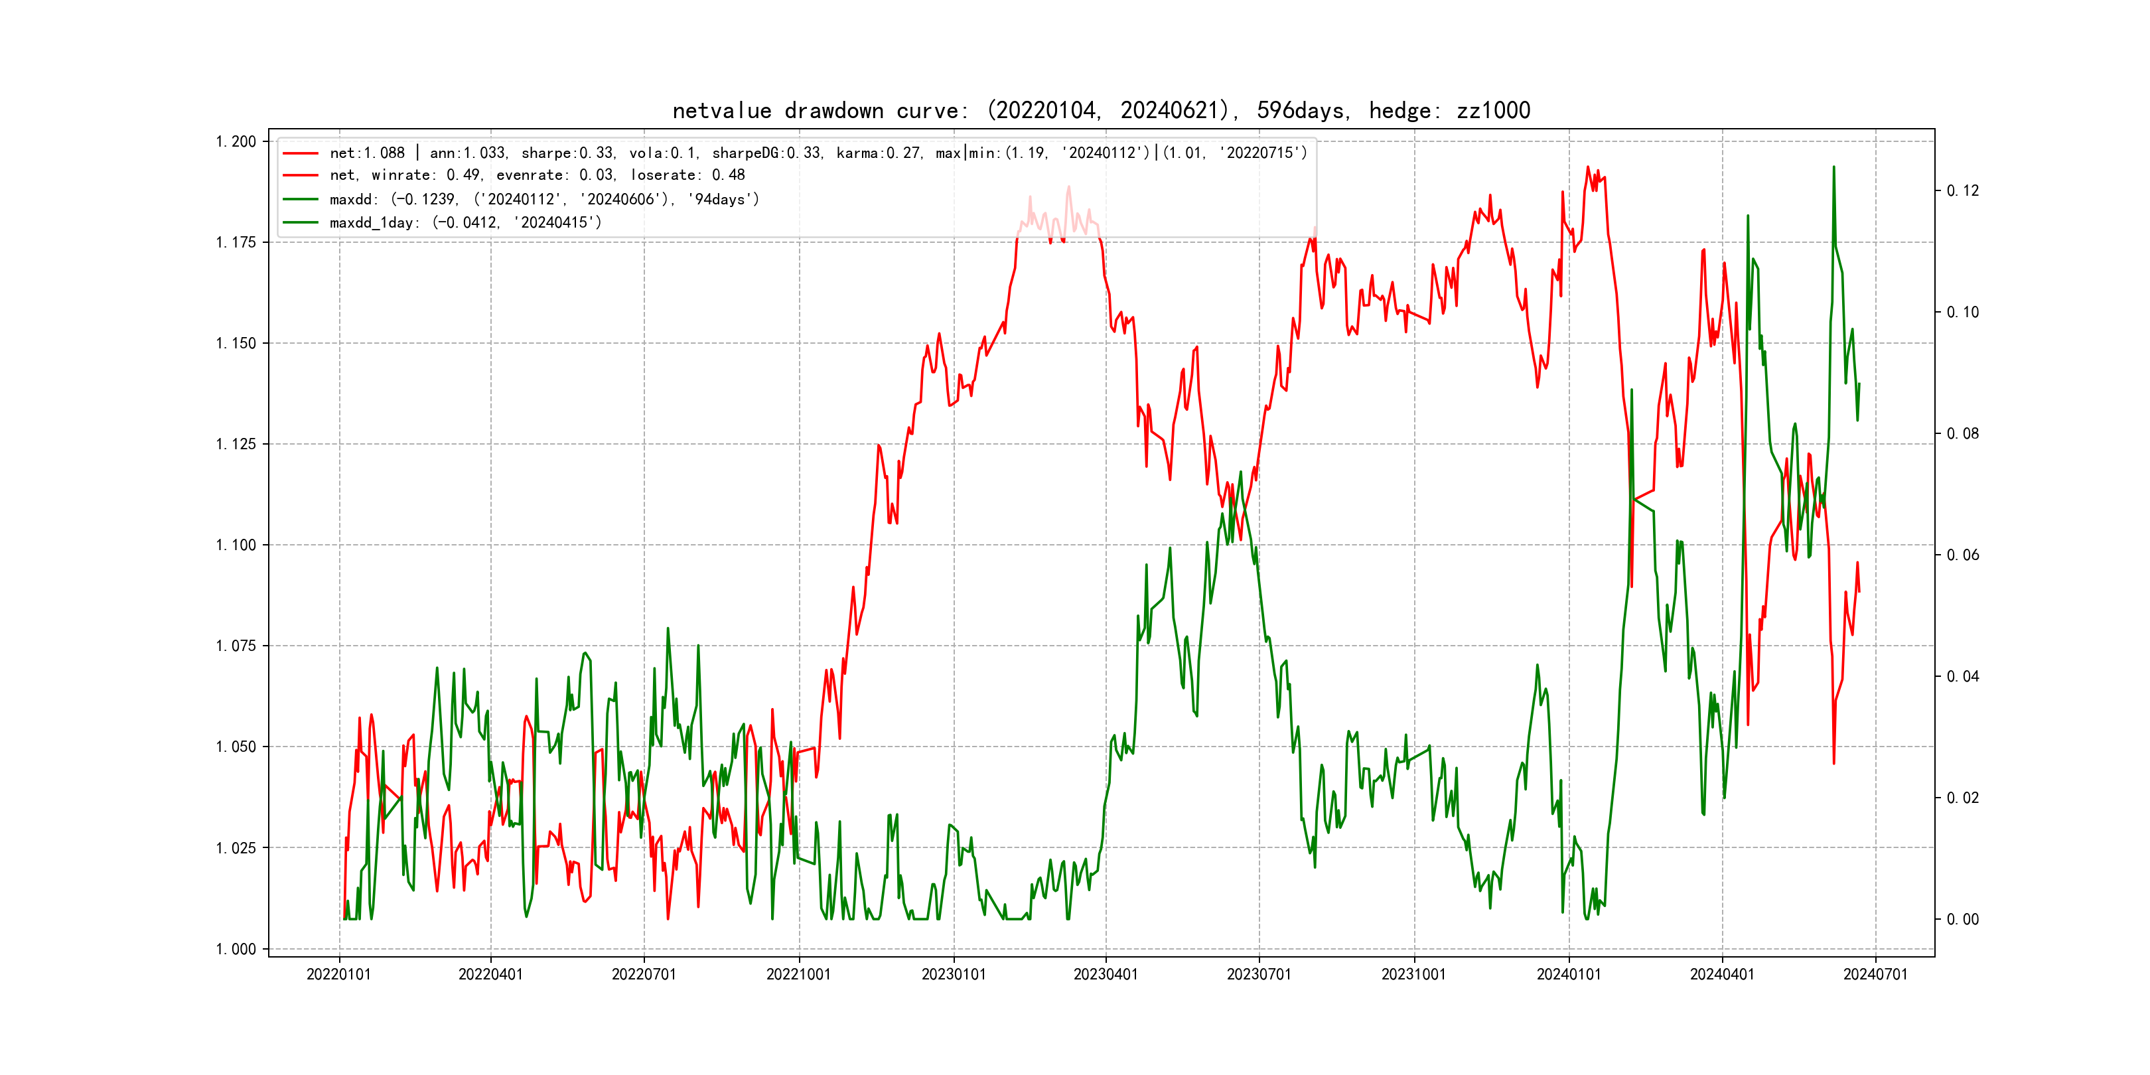Image resolution: width=2150 pixels, height=1075 pixels.
Task: Click the chart title text
Action: point(1101,110)
